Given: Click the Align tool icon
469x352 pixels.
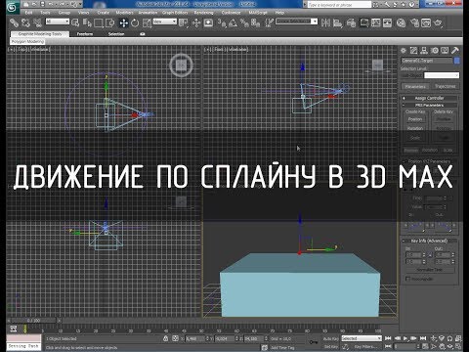Looking at the screenshot, I should [338, 22].
